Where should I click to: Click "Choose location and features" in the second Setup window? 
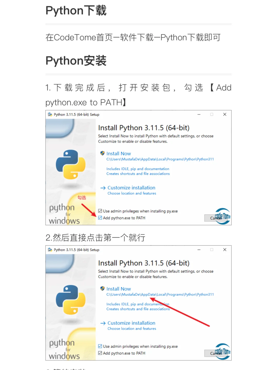(132, 328)
